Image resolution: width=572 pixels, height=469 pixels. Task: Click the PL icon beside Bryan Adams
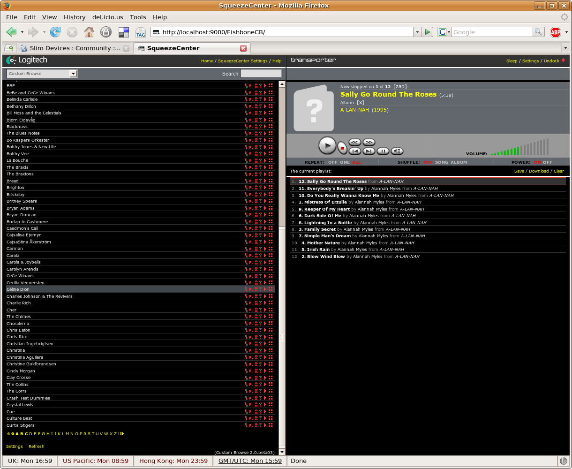pos(251,208)
